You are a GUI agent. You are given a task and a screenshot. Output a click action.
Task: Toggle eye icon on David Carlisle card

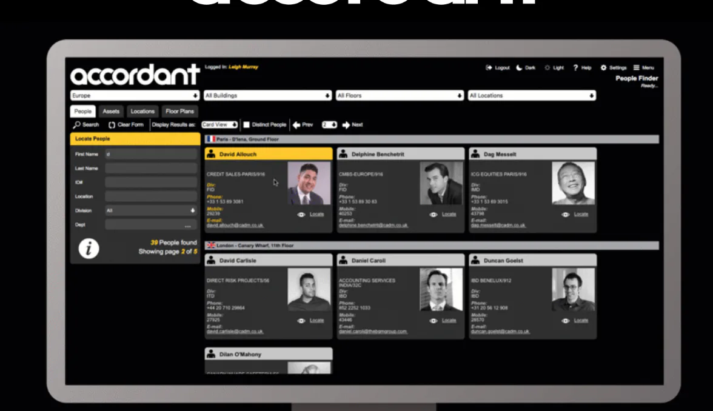coord(301,321)
